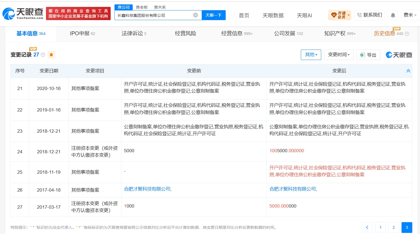
Task: Go to previous page arrow in pagination
Action: (x=367, y=227)
